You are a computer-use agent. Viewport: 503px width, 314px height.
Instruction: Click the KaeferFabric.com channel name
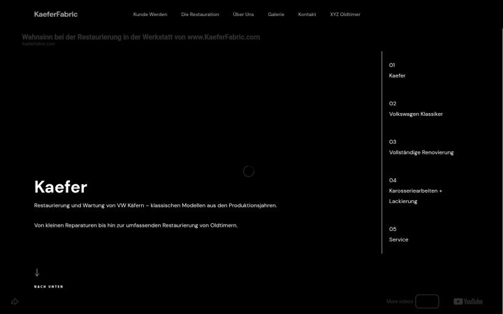click(38, 44)
